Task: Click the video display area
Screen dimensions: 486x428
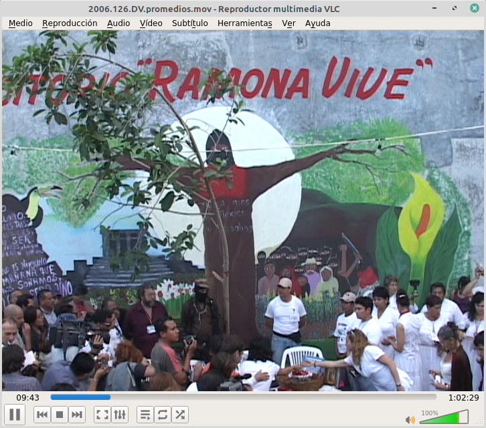Action: coord(243,211)
